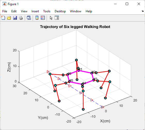Image resolution: width=145 pixels, height=130 pixels.
Task: Save the figure with the floppy disk icon
Action: pos(15,18)
